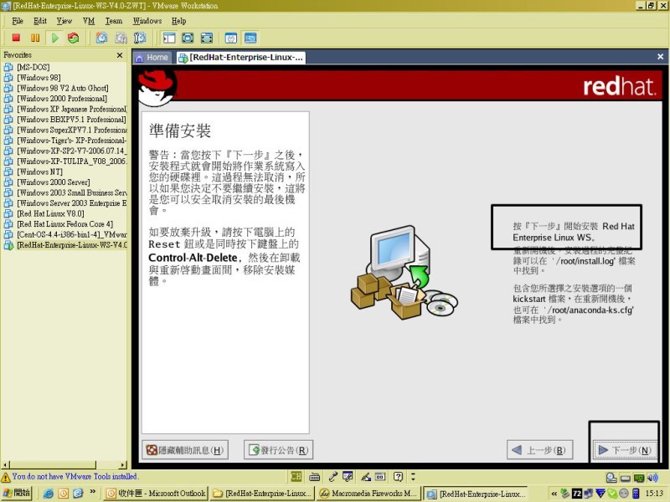Open the Windows menu
Image resolution: width=670 pixels, height=502 pixels.
(x=147, y=21)
